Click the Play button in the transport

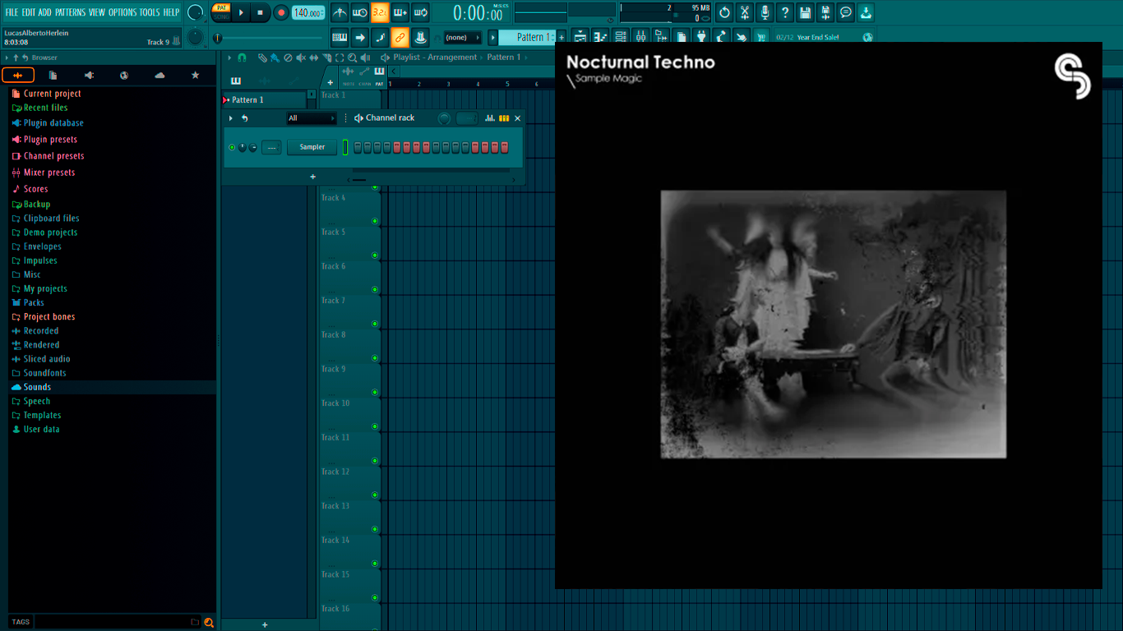241,12
